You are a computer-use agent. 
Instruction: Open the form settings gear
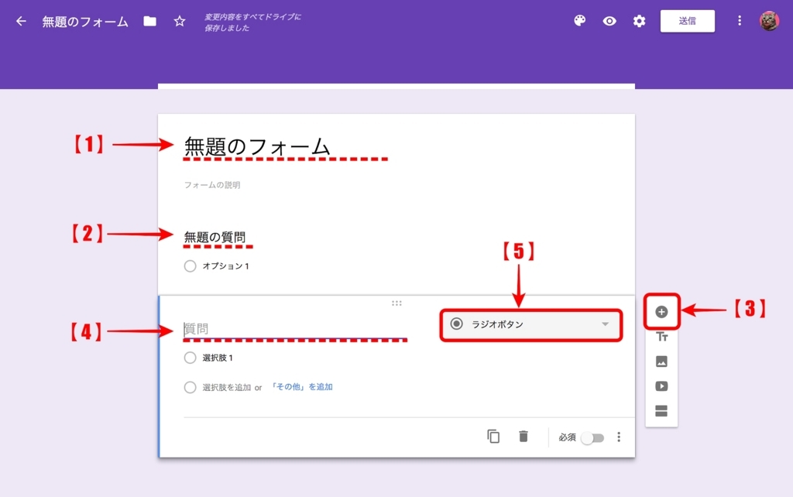[638, 21]
